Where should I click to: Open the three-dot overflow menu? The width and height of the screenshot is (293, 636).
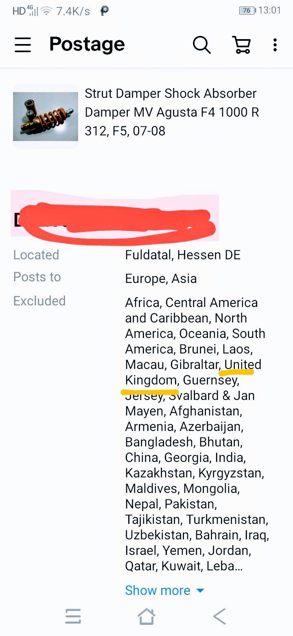275,44
